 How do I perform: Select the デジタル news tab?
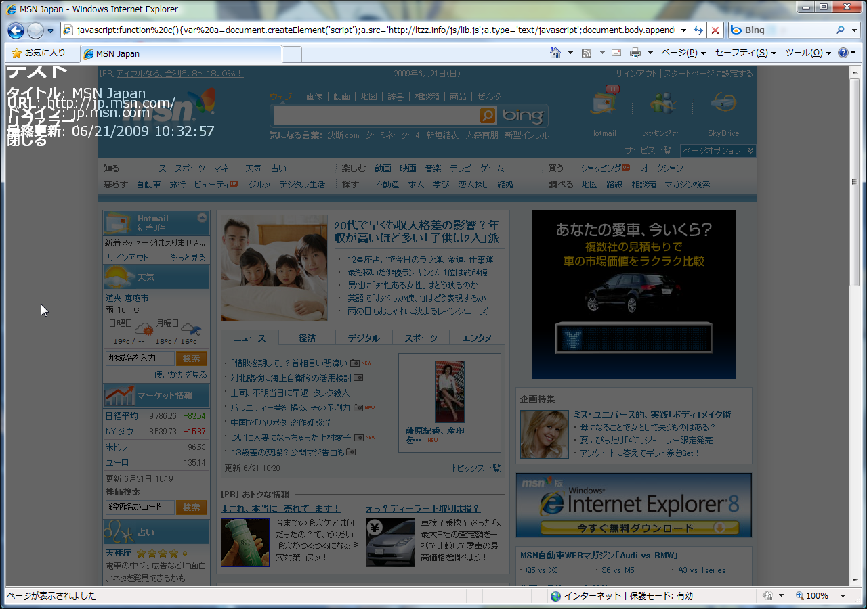point(364,338)
